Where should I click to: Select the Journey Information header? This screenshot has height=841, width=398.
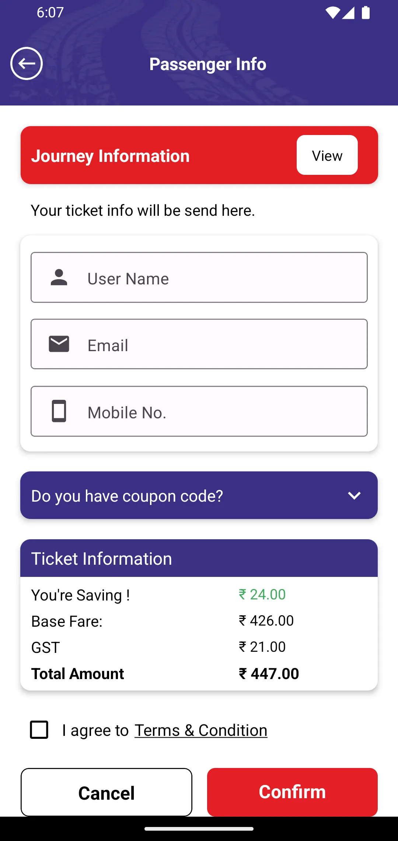tap(110, 155)
